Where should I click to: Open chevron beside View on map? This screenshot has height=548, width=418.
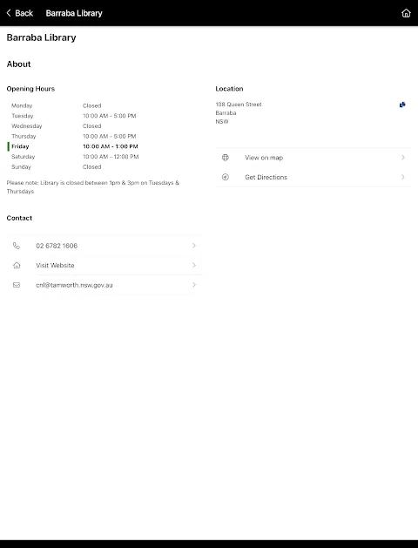403,158
